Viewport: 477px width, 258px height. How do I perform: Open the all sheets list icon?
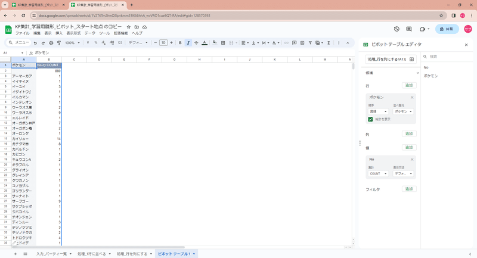pos(25,254)
